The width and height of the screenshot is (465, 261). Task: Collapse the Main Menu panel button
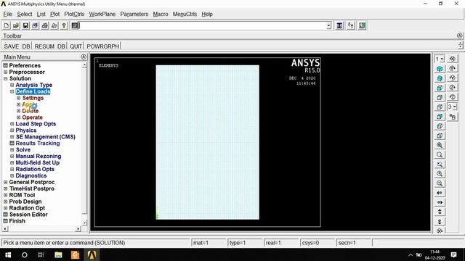coord(84,57)
